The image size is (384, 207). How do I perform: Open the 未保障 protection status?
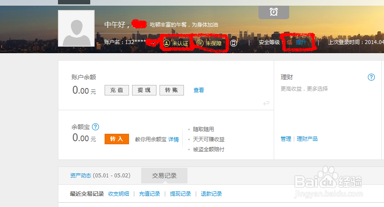tap(209, 43)
